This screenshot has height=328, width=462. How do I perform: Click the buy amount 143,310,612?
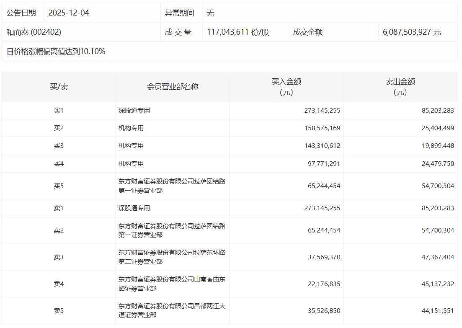(x=322, y=146)
